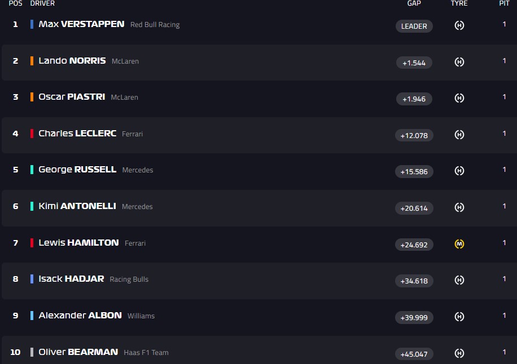The image size is (517, 364).
Task: Click Albon's hard tyre icon
Action: tap(459, 317)
